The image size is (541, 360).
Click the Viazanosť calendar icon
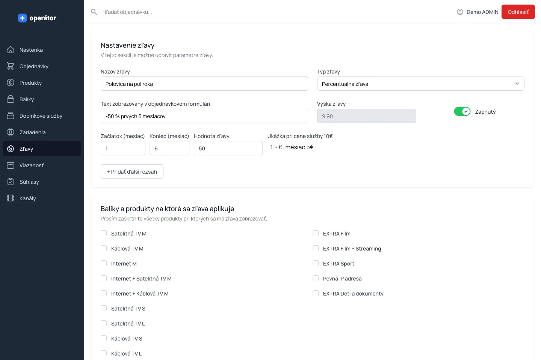[11, 165]
